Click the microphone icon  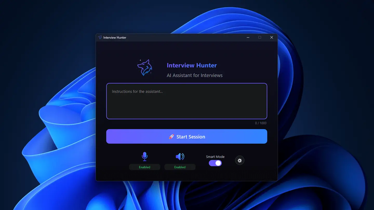(145, 156)
